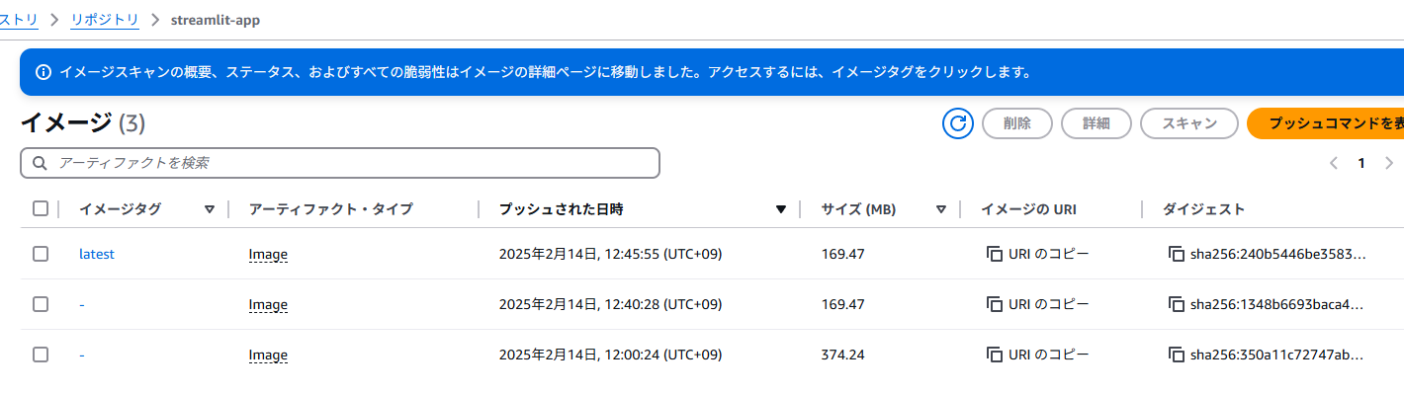Screen dimensions: 1404x395
Task: Tick checkbox for 374.24 MB image row
Action: tap(41, 355)
